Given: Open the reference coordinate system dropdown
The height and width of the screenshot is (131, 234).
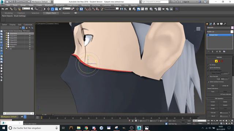Looking at the screenshot, I should click(67, 9).
